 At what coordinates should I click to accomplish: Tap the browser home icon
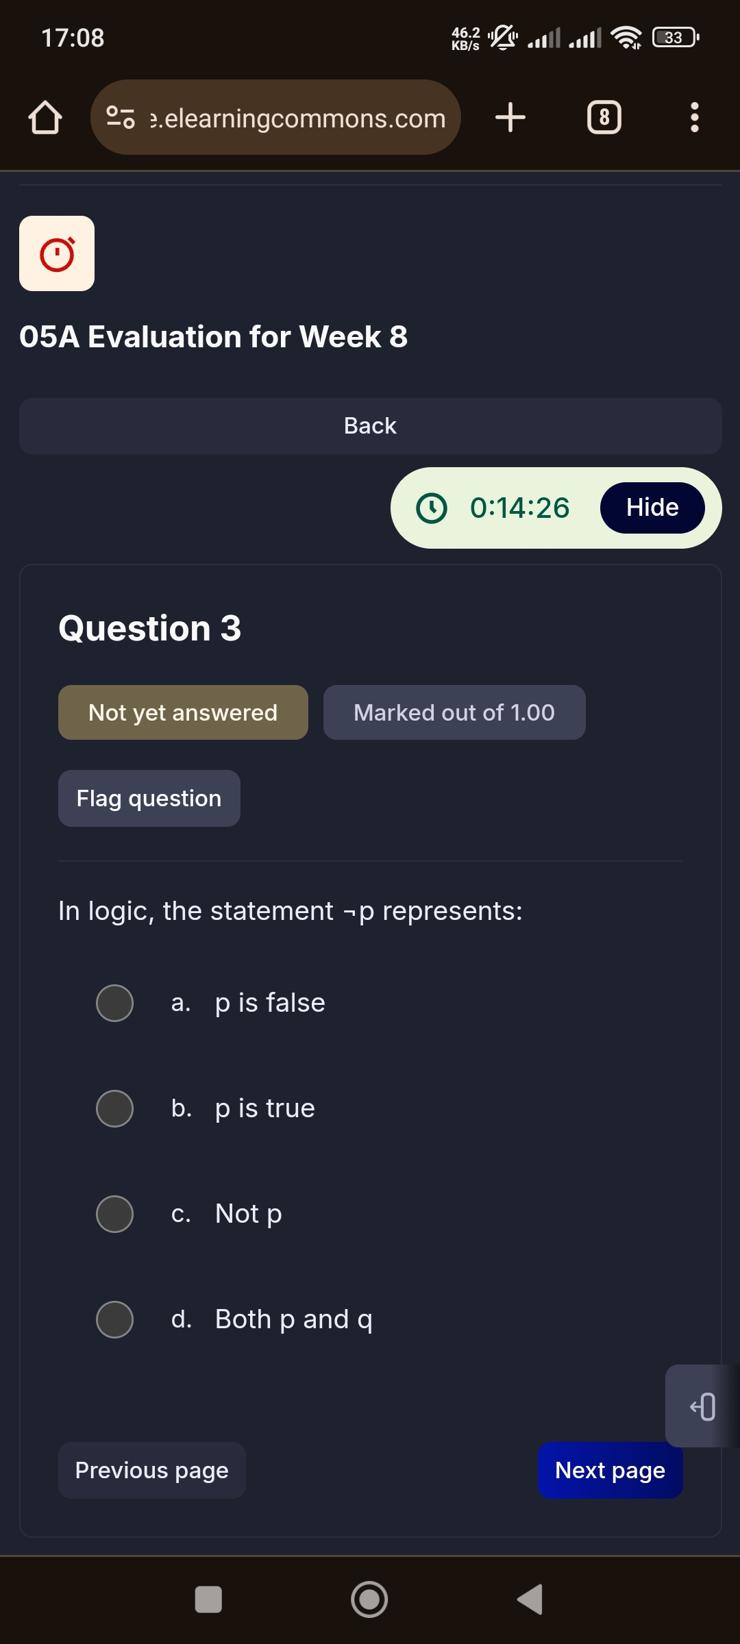coord(45,117)
